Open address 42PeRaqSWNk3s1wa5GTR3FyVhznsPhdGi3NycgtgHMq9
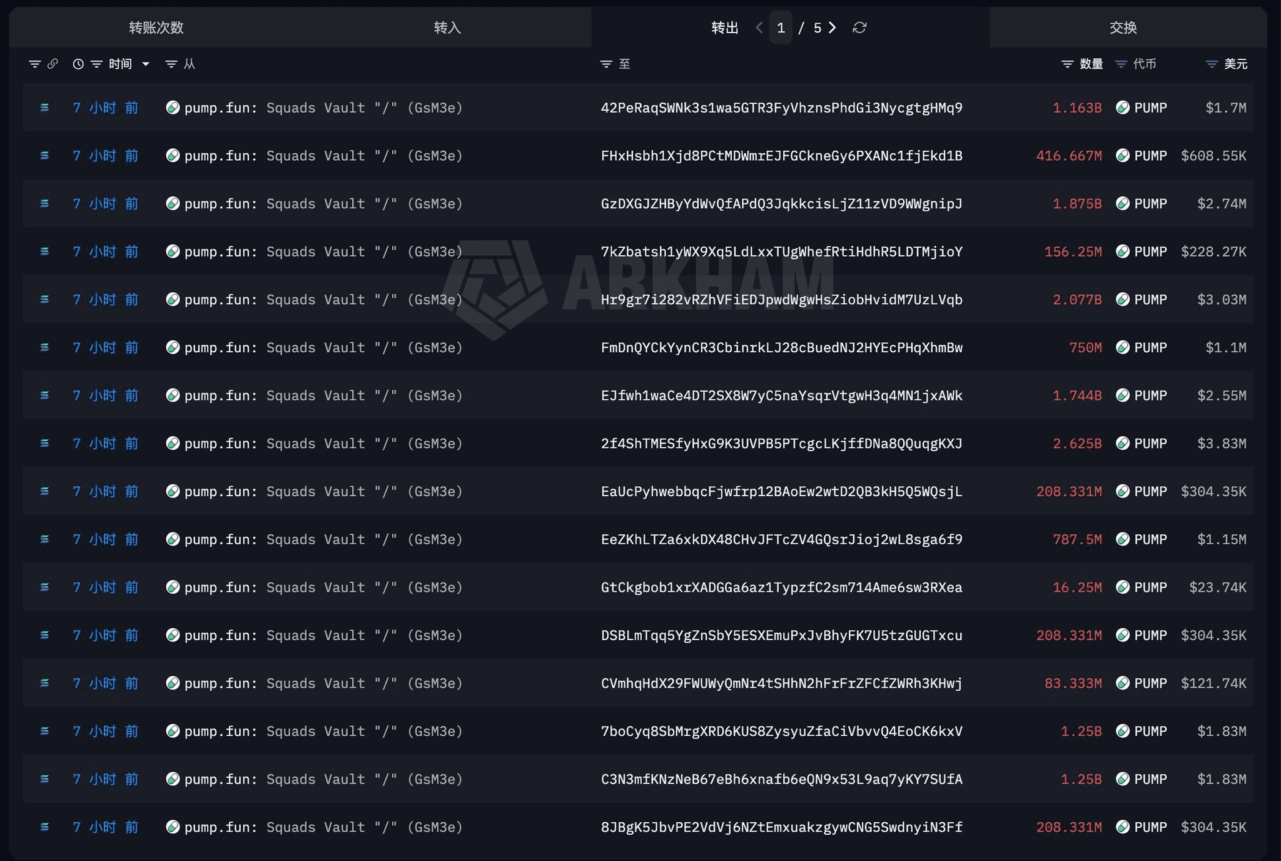1281x861 pixels. tap(781, 108)
